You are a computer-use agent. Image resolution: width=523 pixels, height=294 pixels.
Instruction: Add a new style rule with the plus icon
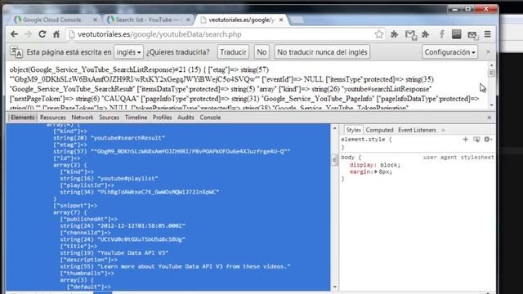point(465,140)
